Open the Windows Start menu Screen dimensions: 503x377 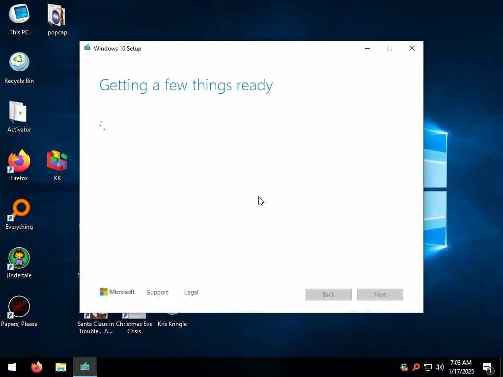tap(12, 367)
